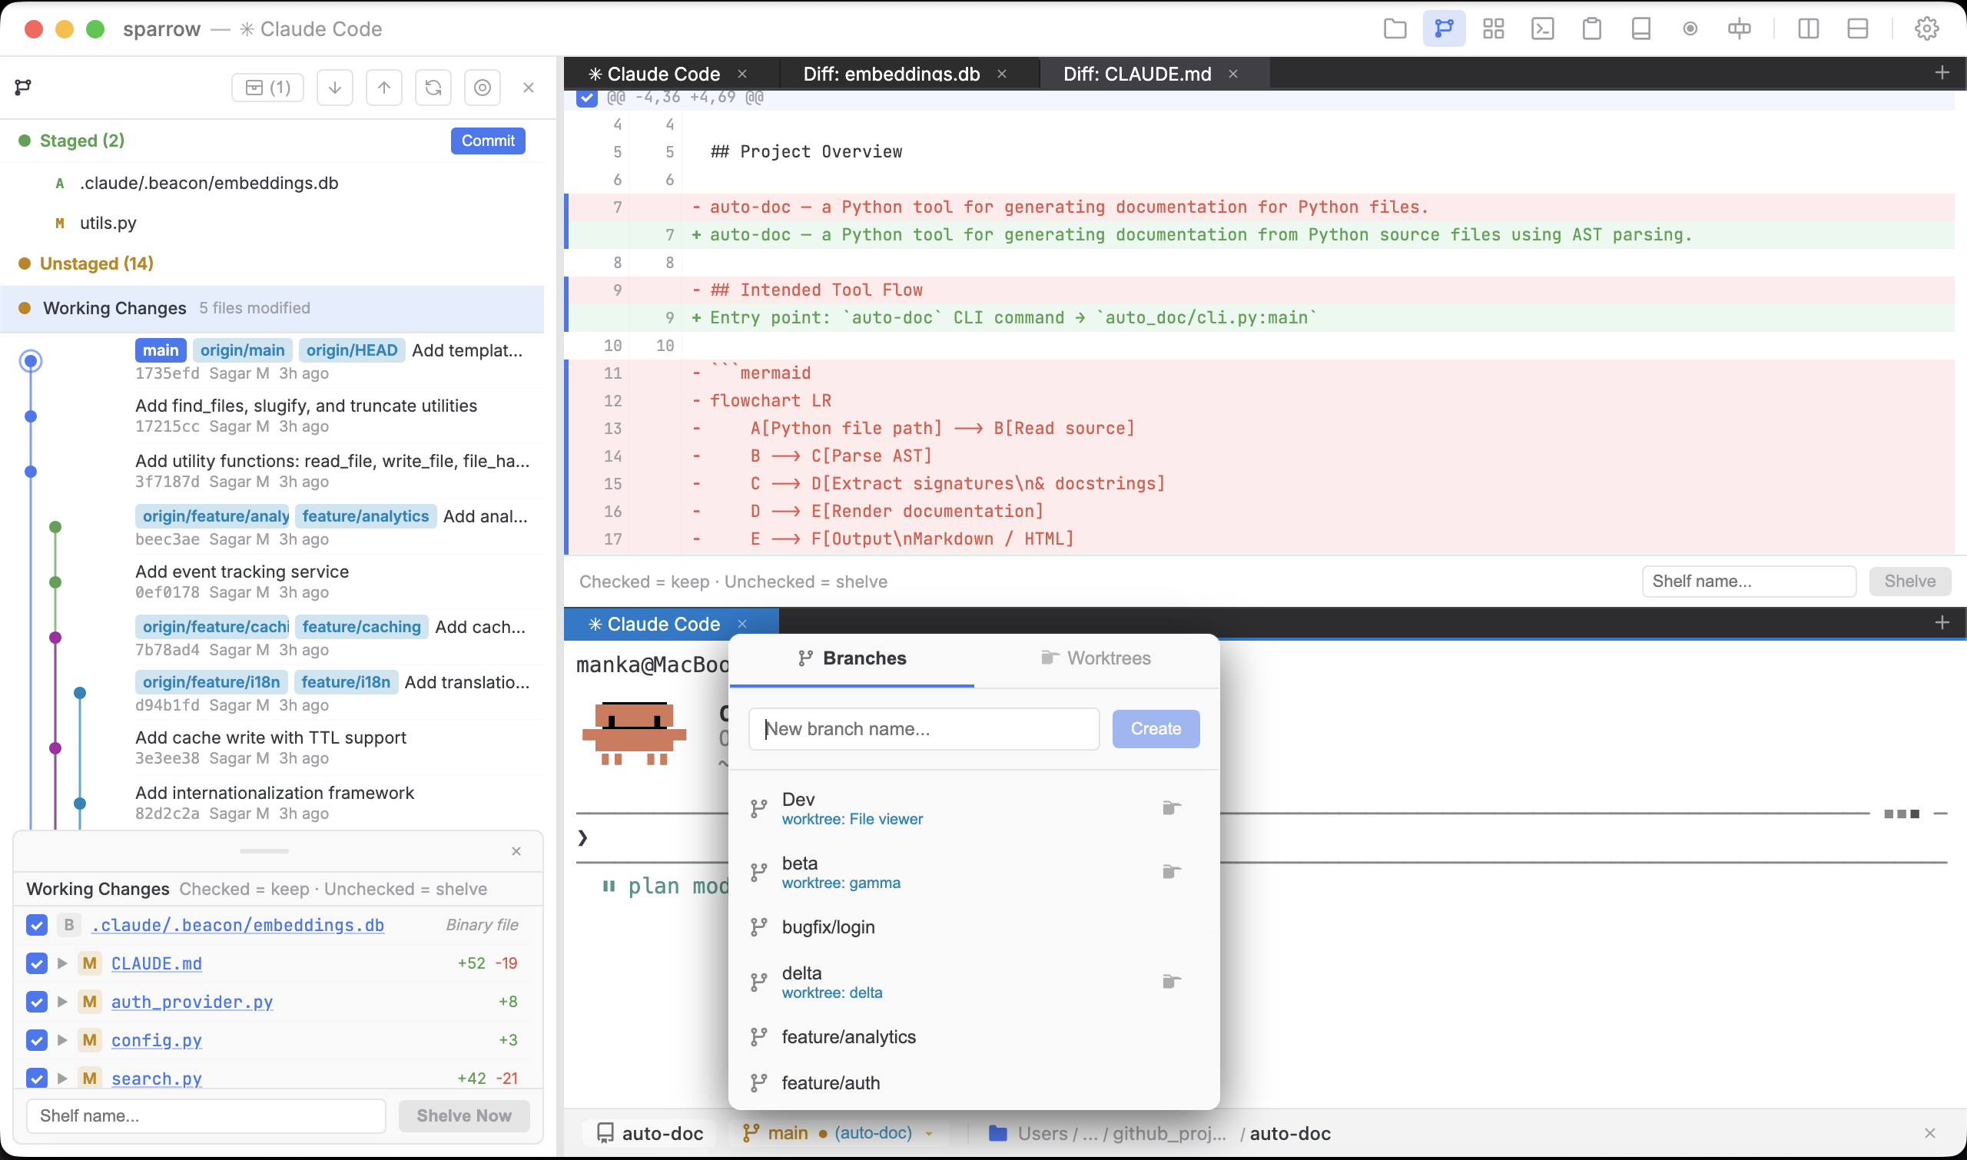Click the push arrow icon in git panel
This screenshot has width=1967, height=1160.
(384, 87)
